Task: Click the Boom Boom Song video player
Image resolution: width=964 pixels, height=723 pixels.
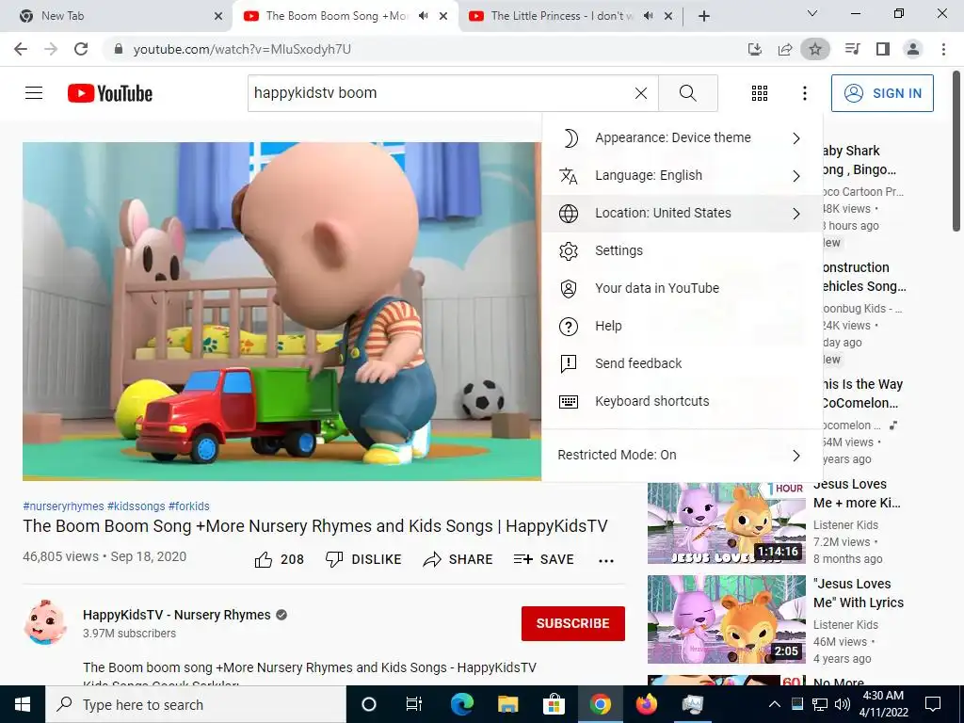Action: (282, 312)
